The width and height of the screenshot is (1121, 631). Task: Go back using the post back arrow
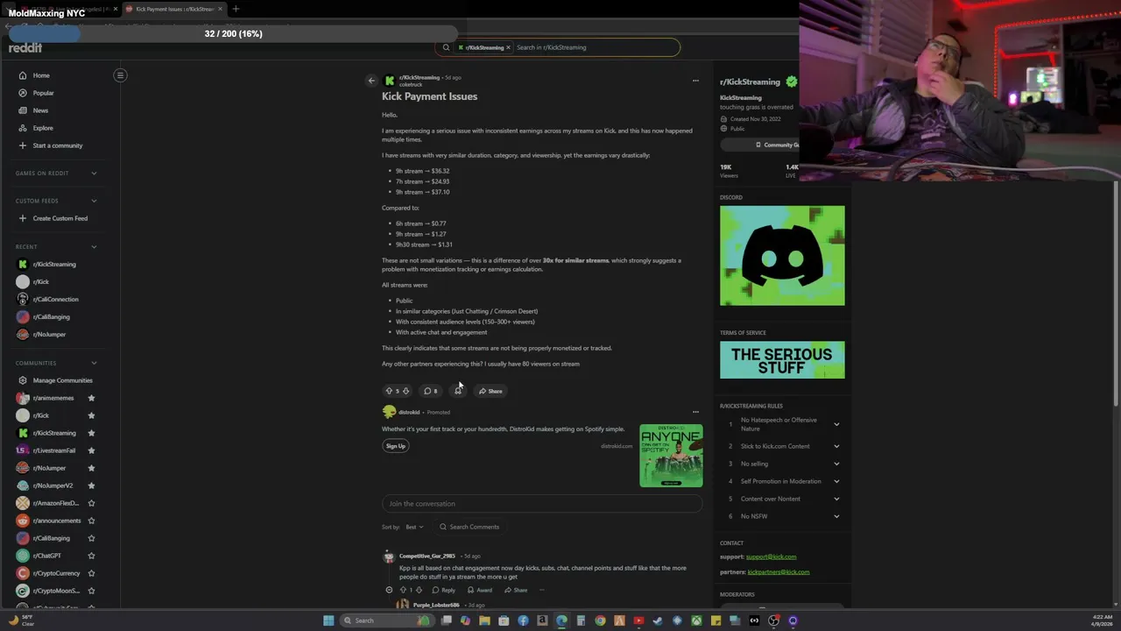371,81
